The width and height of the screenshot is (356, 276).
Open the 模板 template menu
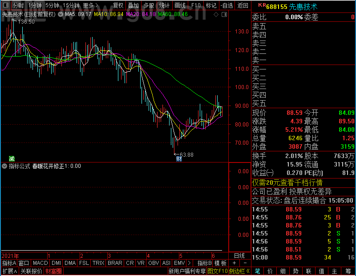pyautogui.click(x=220, y=263)
